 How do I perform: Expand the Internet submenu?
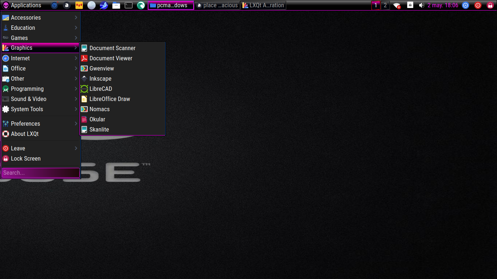pos(40,58)
